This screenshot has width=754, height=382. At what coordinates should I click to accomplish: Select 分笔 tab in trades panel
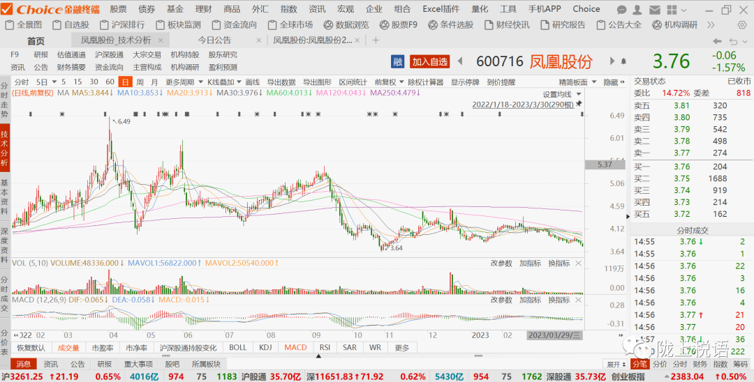click(x=640, y=365)
